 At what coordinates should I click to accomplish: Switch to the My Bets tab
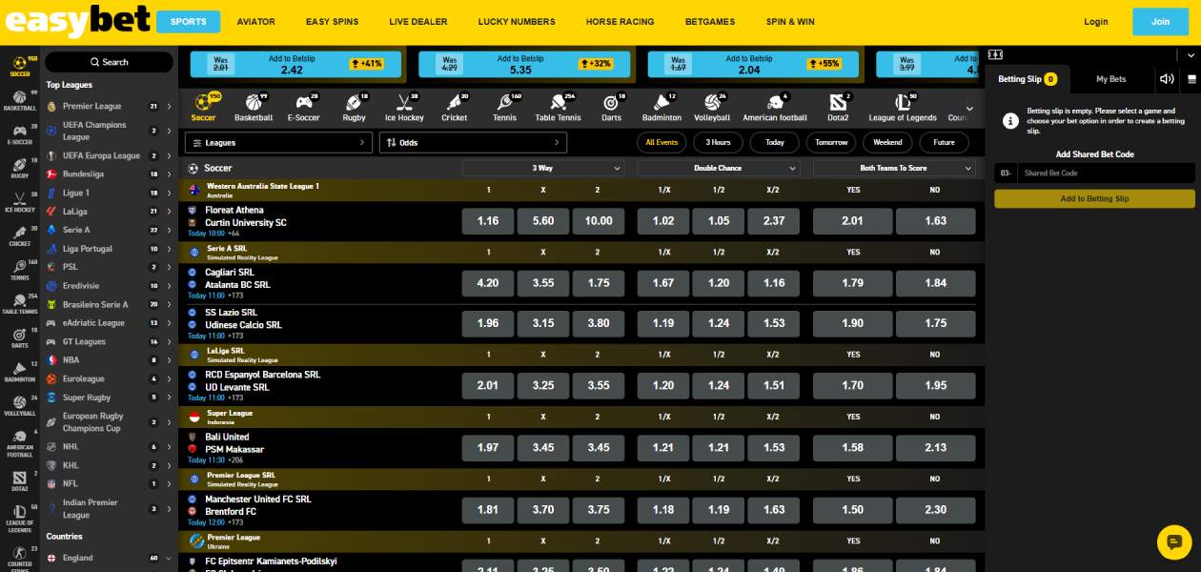(x=1111, y=79)
